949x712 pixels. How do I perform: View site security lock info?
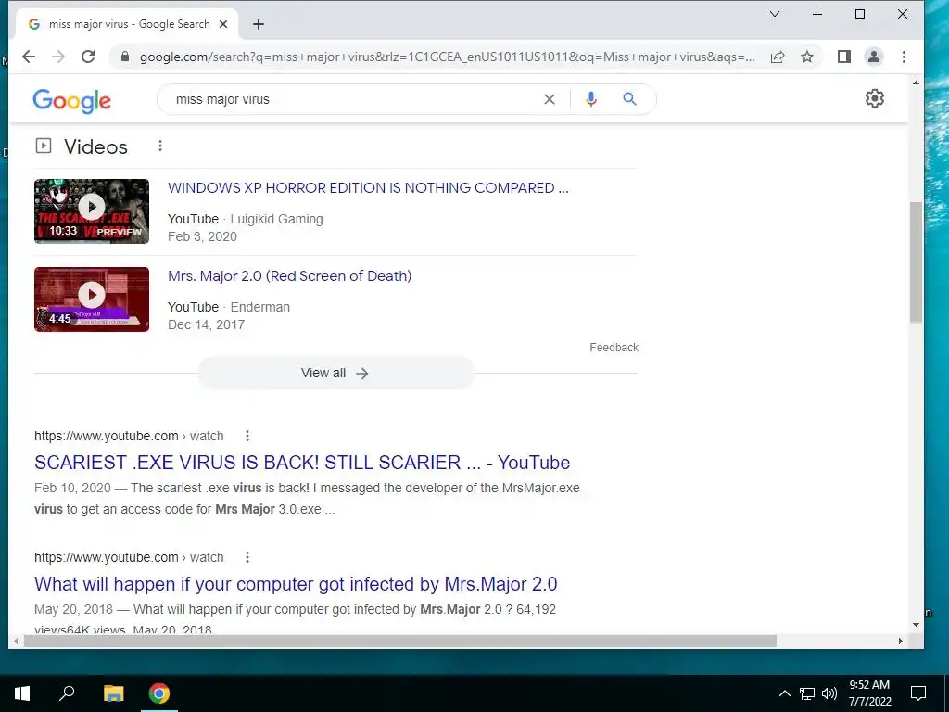[x=125, y=57]
